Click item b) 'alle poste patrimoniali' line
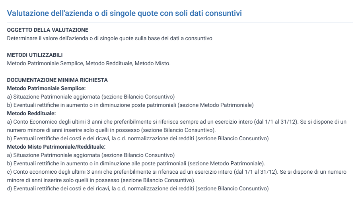 [136, 164]
